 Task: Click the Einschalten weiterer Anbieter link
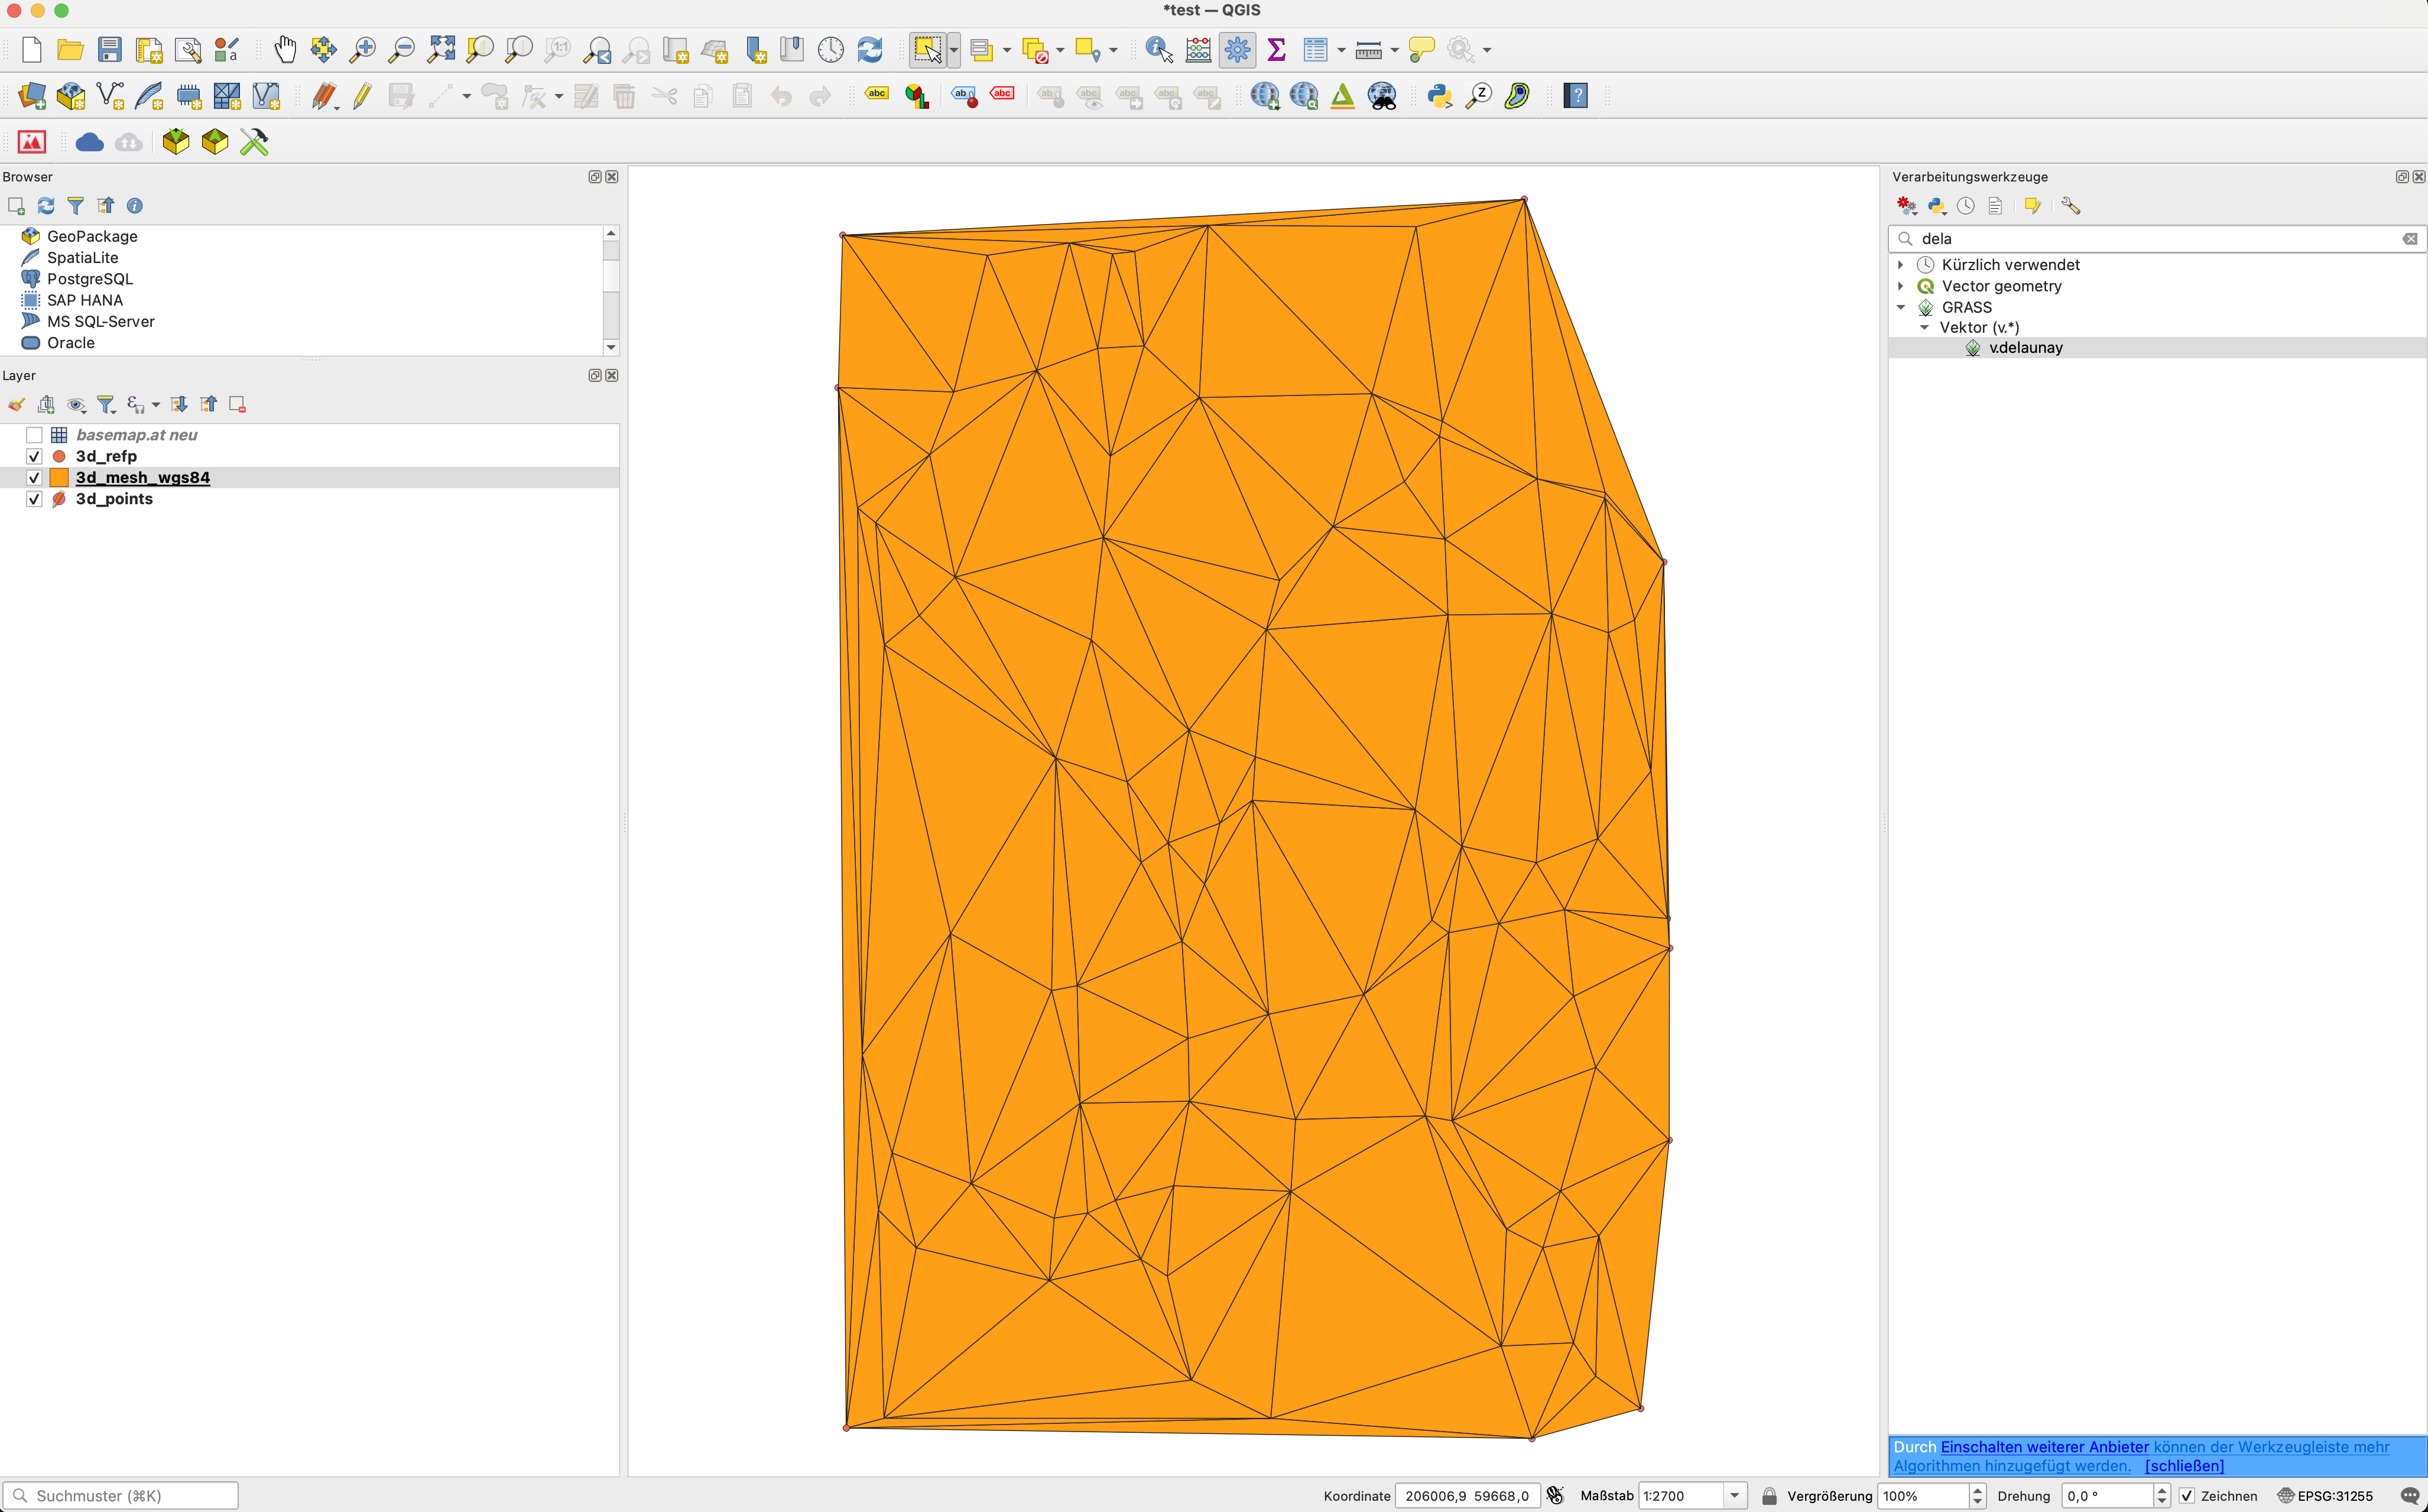(x=2044, y=1447)
